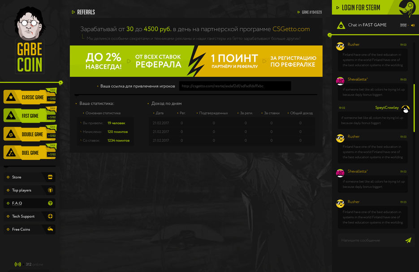Viewport: 419px width, 272px height.
Task: Click the 'Дата' column header
Action: pyautogui.click(x=160, y=113)
